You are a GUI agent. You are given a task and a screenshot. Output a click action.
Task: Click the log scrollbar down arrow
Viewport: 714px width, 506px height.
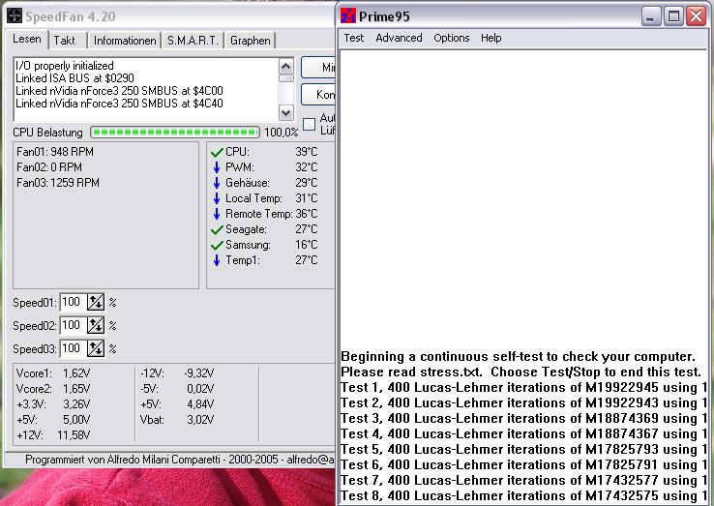pos(286,112)
